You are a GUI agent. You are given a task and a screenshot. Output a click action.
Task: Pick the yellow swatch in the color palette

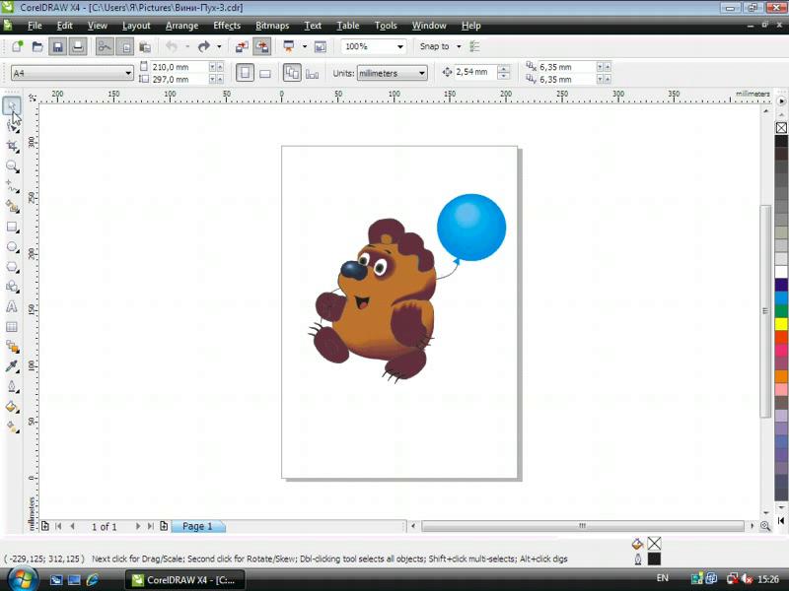click(x=781, y=324)
